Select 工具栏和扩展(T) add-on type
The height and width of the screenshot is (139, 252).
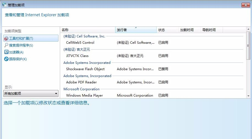(x=31, y=38)
